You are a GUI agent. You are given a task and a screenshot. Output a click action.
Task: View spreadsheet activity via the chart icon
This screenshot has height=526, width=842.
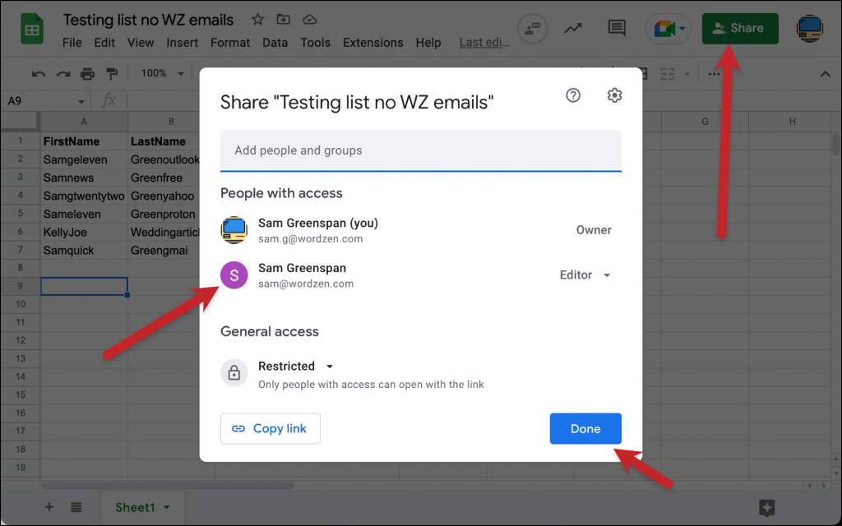point(573,27)
